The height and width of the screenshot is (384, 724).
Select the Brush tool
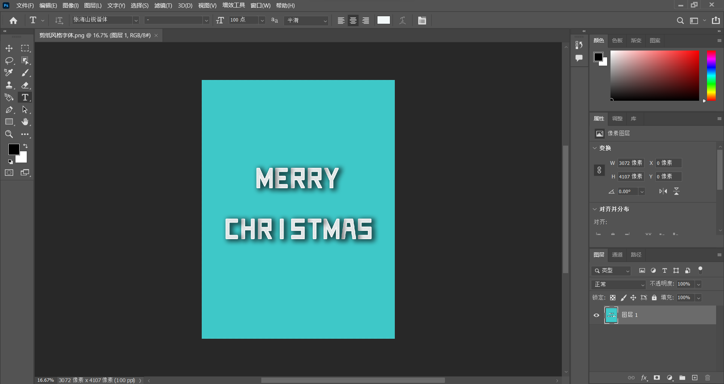[x=25, y=73]
